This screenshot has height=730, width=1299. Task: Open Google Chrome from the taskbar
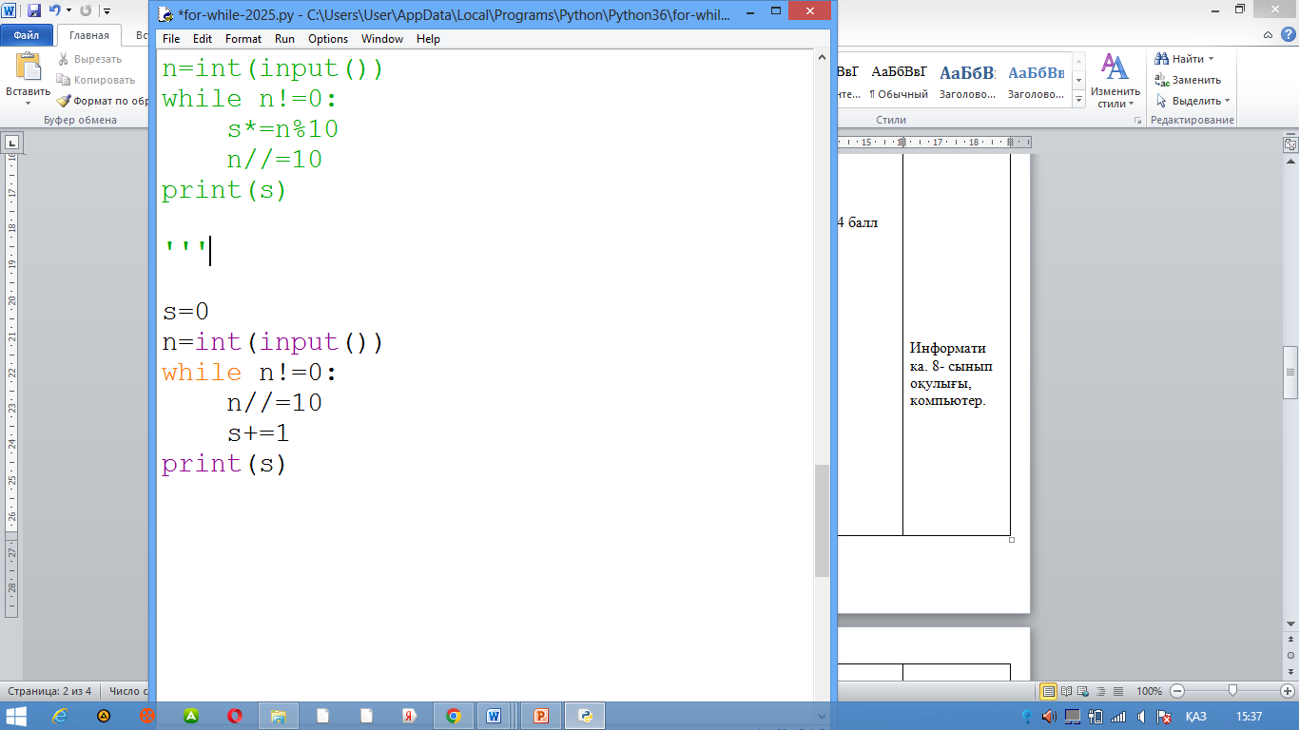(x=454, y=716)
